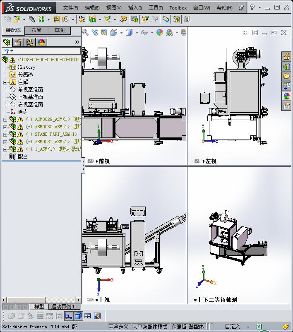Open Insert Components dropdown arrow
This screenshot has width=293, height=332.
[24, 20]
